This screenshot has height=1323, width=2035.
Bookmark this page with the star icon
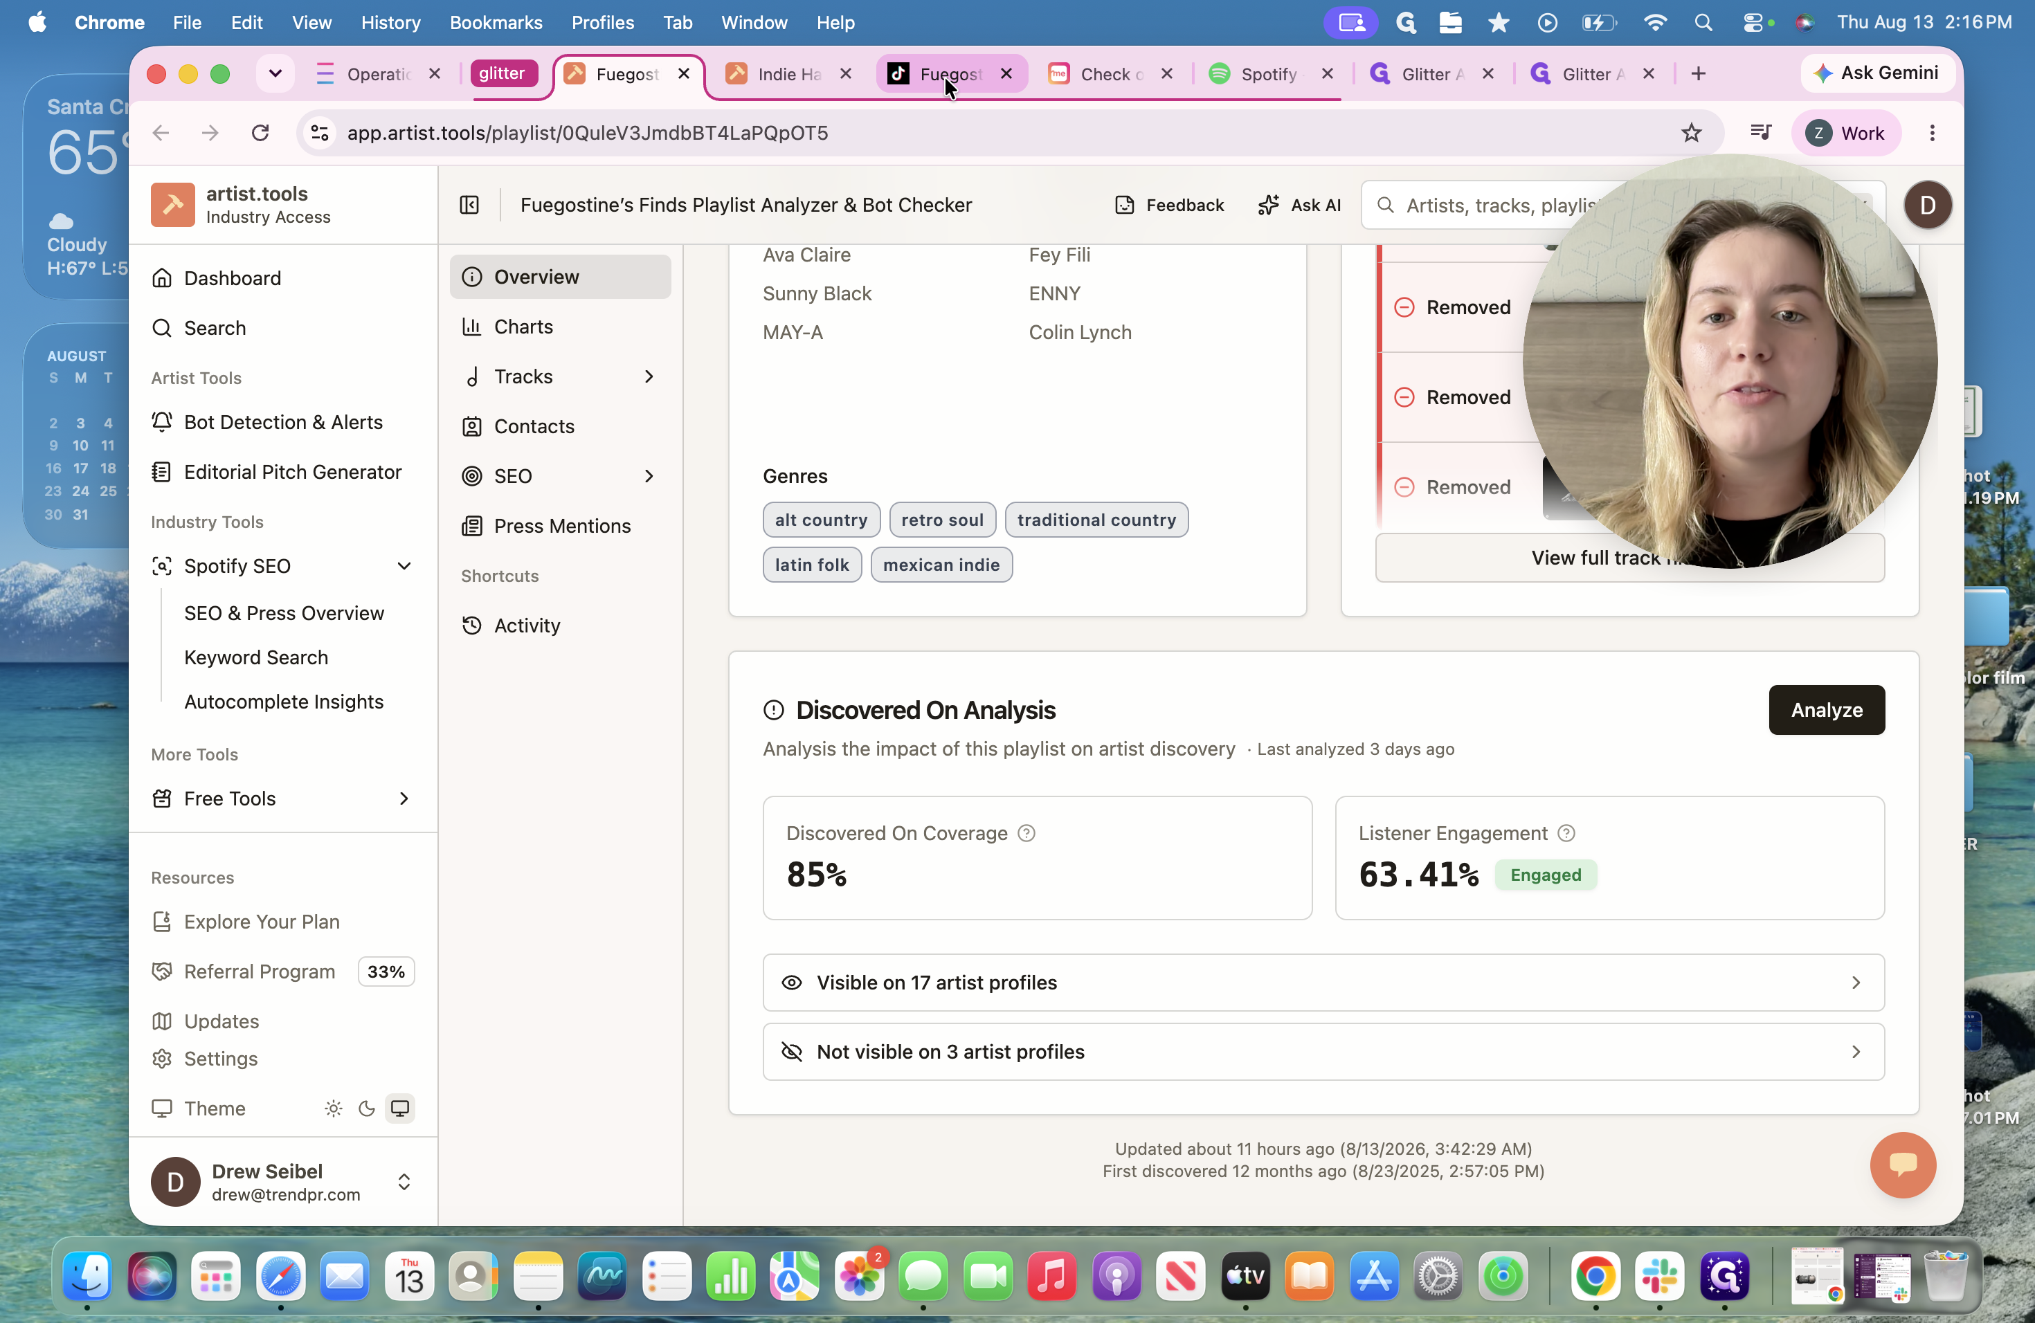pos(1690,132)
